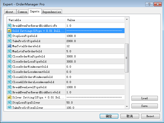164x123 pixels.
Task: Select CloseOrderLossAmountGold value 0.0
Action: tap(69, 72)
